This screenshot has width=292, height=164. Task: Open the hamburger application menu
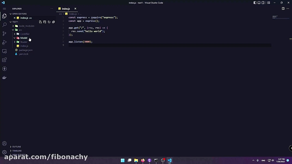pos(5,9)
